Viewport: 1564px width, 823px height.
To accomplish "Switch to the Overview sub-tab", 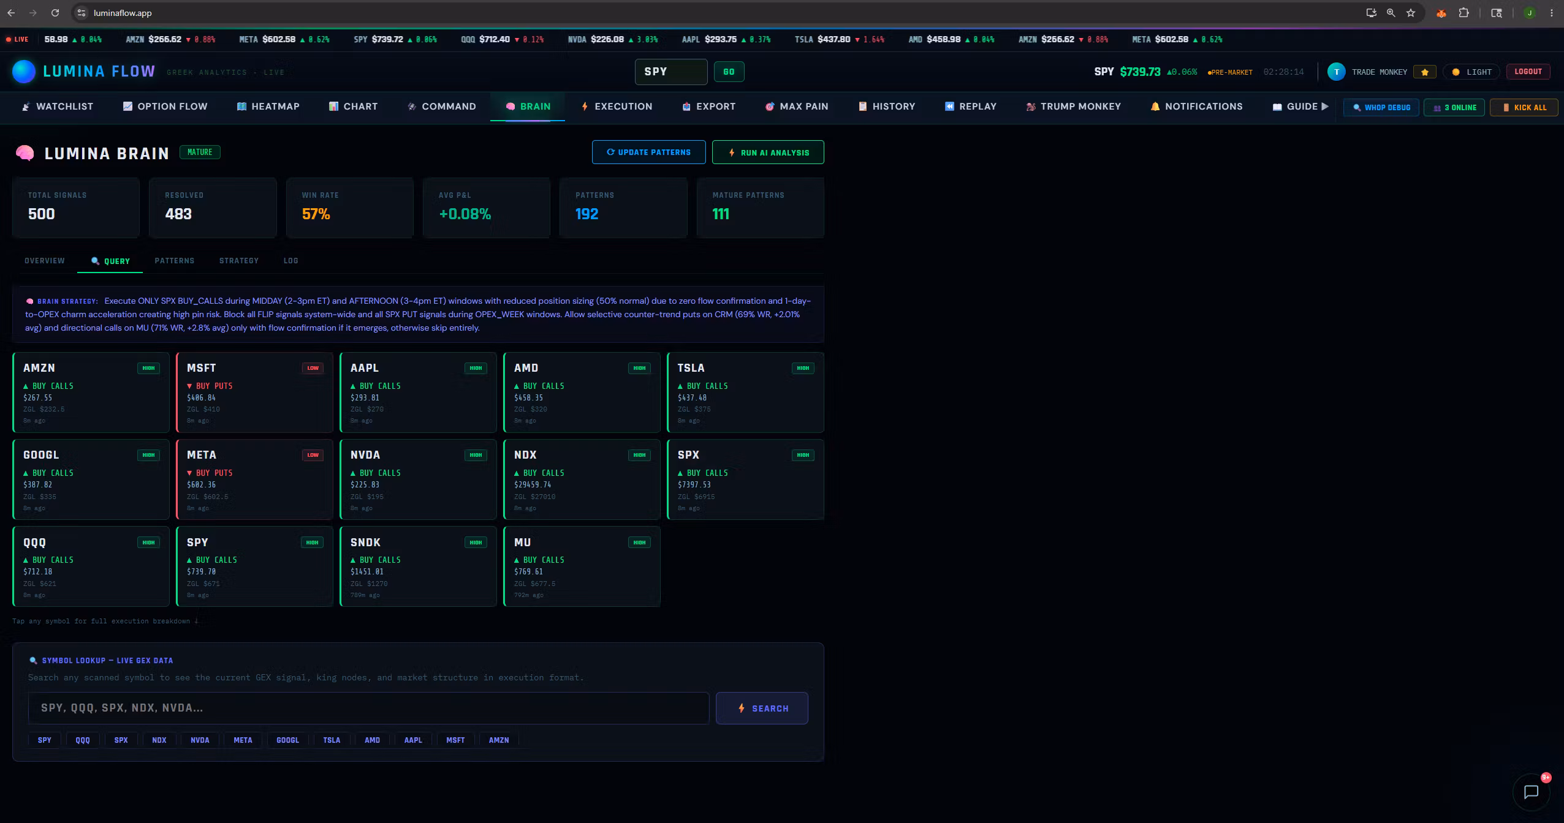I will (x=45, y=261).
